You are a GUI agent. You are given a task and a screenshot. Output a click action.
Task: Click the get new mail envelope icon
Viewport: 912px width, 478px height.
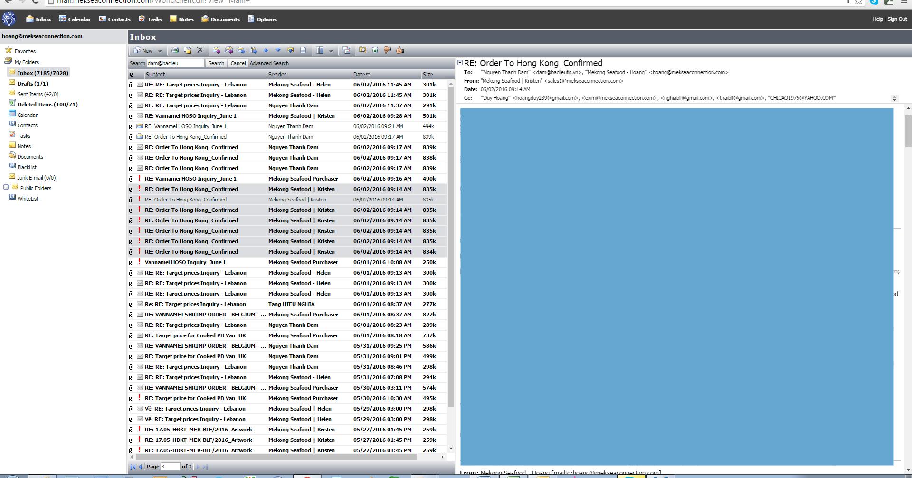coord(291,50)
